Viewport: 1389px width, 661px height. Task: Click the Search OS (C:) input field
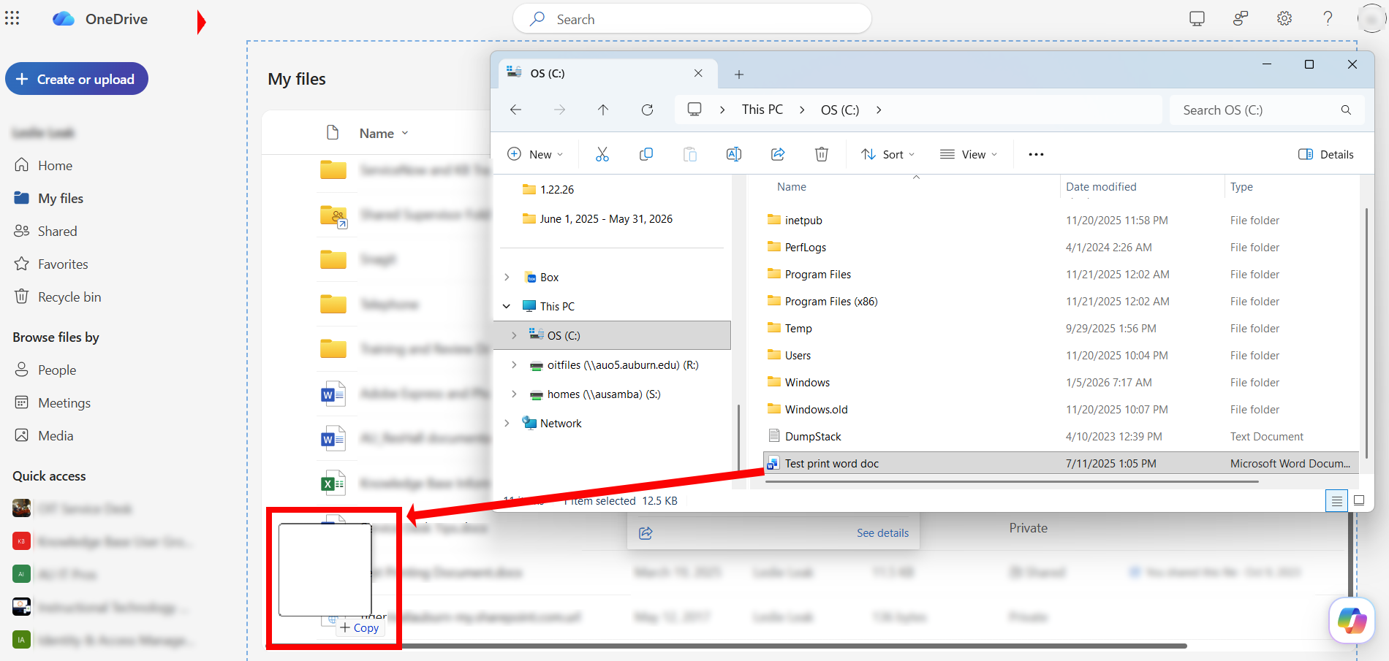point(1257,110)
